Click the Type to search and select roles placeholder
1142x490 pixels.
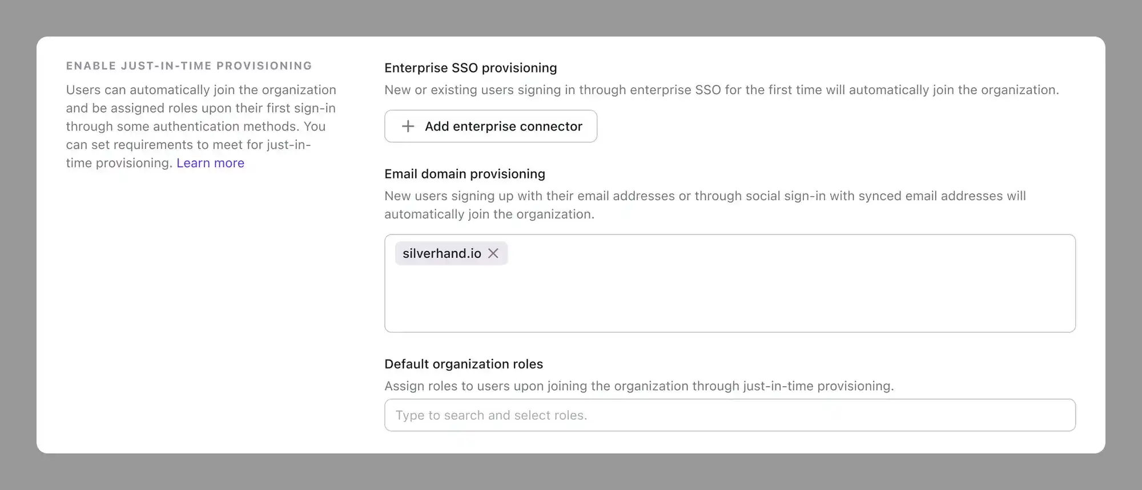491,415
